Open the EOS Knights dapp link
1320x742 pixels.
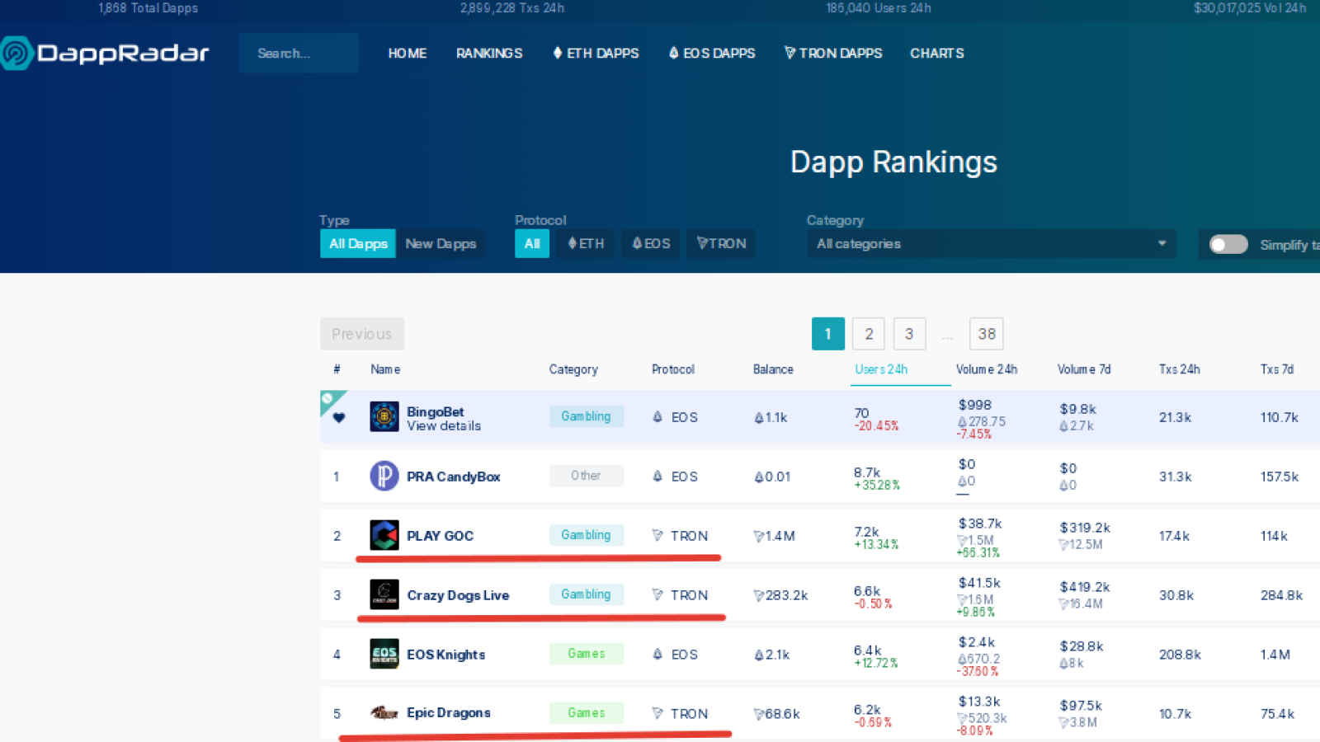click(x=446, y=655)
